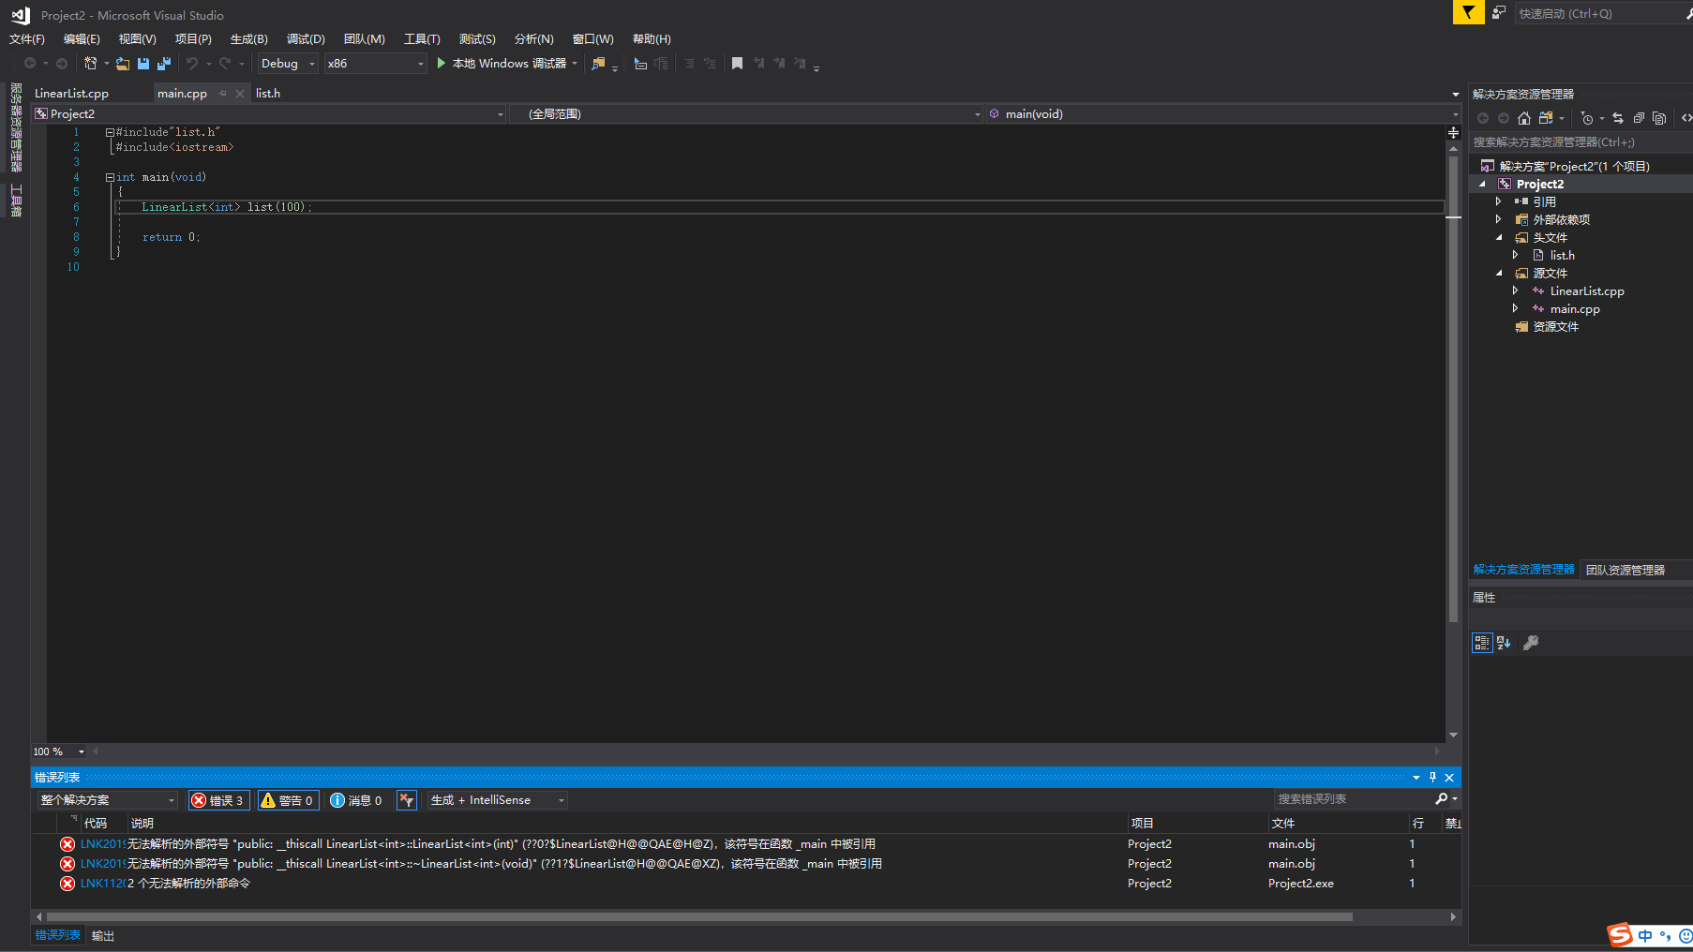Image resolution: width=1693 pixels, height=952 pixels.
Task: Switch to the 输出 tab
Action: (103, 936)
